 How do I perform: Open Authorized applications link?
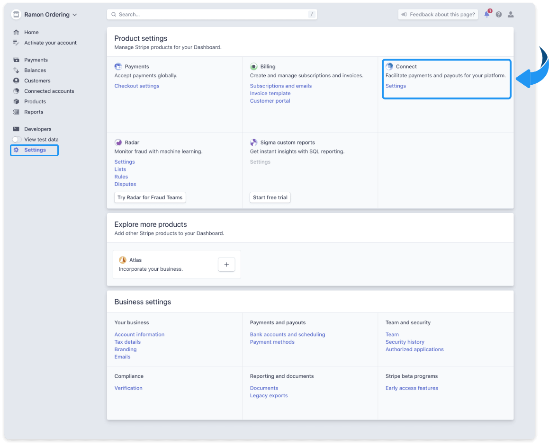414,349
